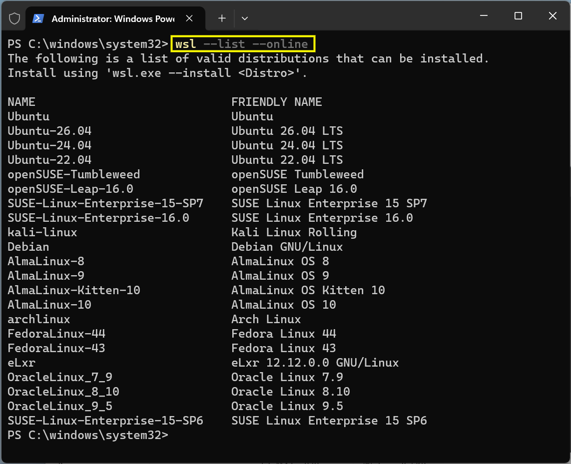Click the line 'Install using wsl.exe --install <Distro>'
Image resolution: width=571 pixels, height=464 pixels.
pos(158,73)
